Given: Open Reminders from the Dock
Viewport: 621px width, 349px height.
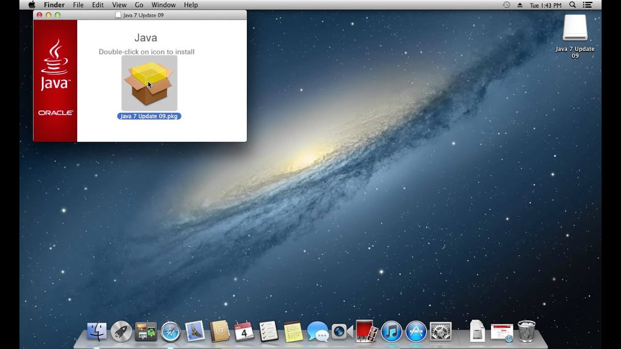Looking at the screenshot, I should (269, 332).
